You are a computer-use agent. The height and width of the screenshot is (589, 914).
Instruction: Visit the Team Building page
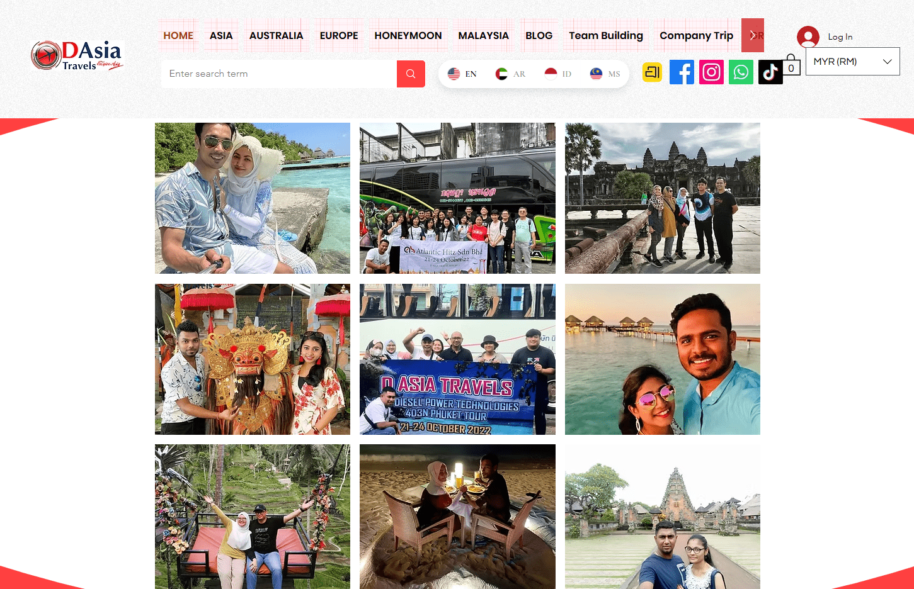605,36
